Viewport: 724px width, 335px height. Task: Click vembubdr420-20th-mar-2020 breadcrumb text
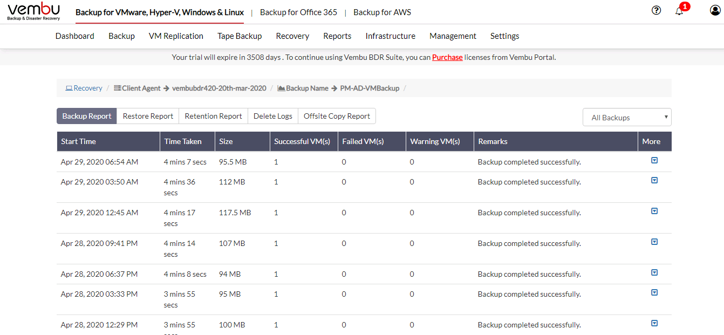(219, 88)
